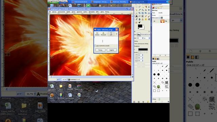Open the Warstwa menu
This screenshot has width=217, height=122.
click(x=79, y=12)
